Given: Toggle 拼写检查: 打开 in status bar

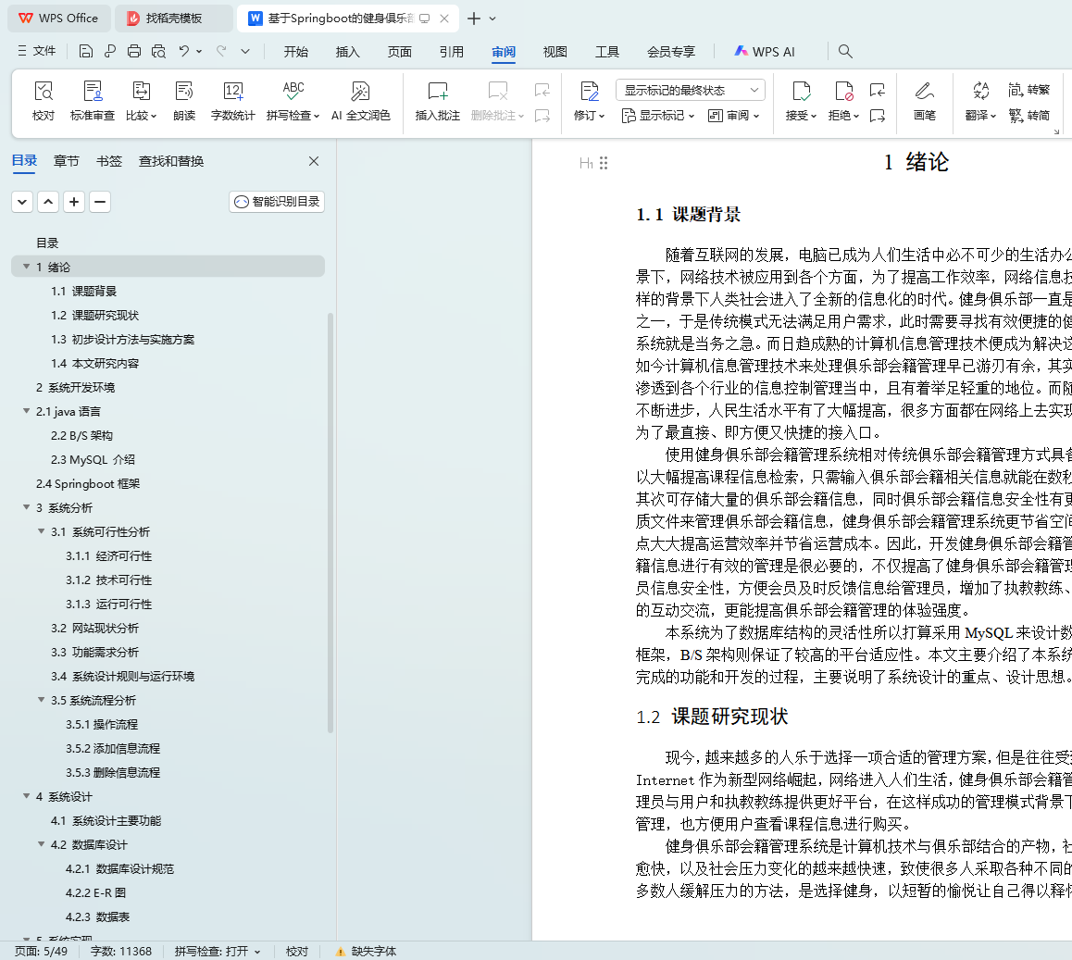Looking at the screenshot, I should pos(218,951).
